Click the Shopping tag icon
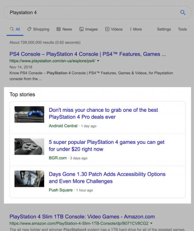 tap(29, 29)
